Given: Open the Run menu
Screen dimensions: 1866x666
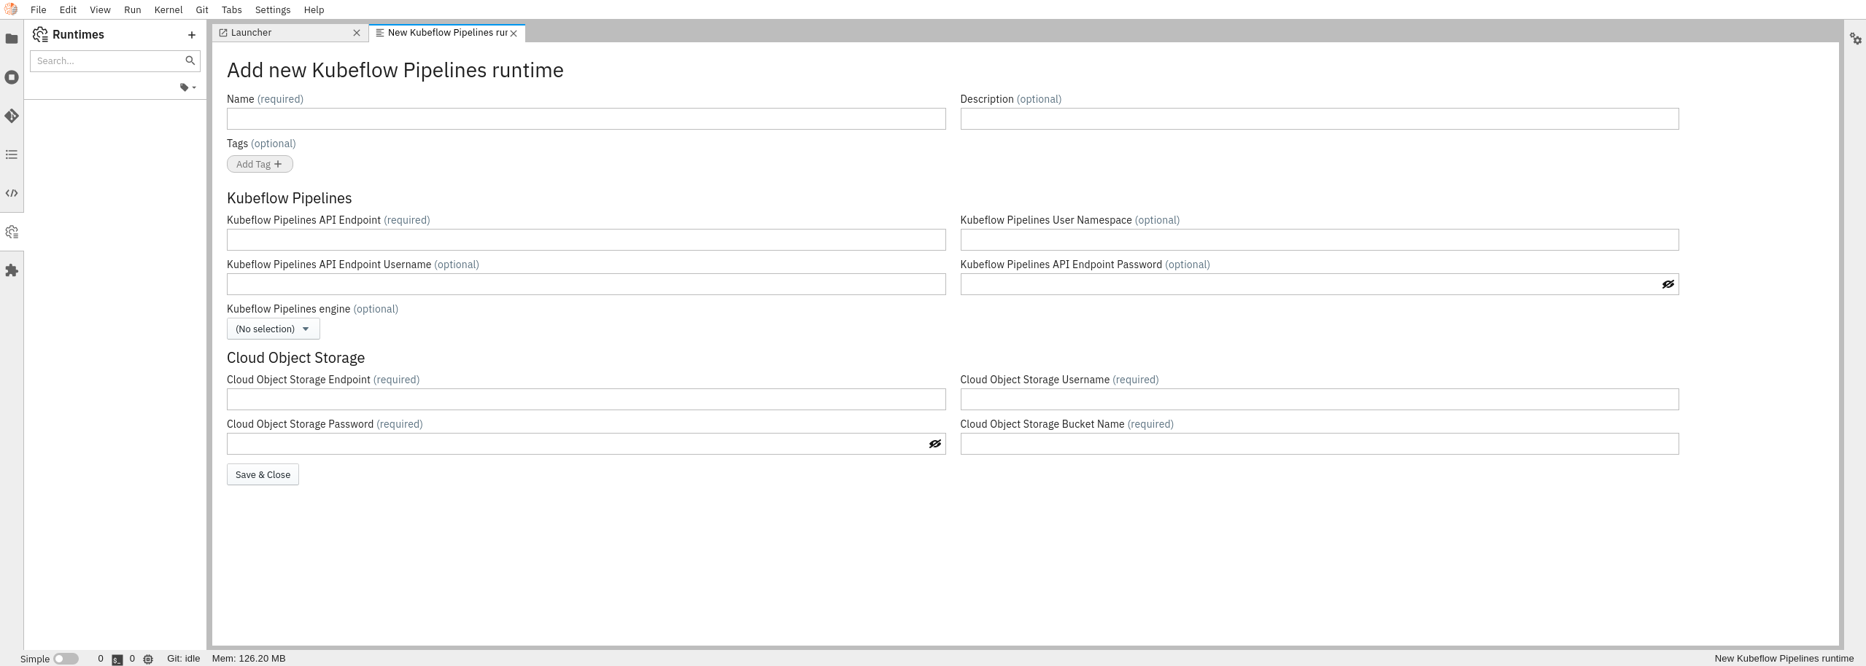Looking at the screenshot, I should (x=133, y=9).
